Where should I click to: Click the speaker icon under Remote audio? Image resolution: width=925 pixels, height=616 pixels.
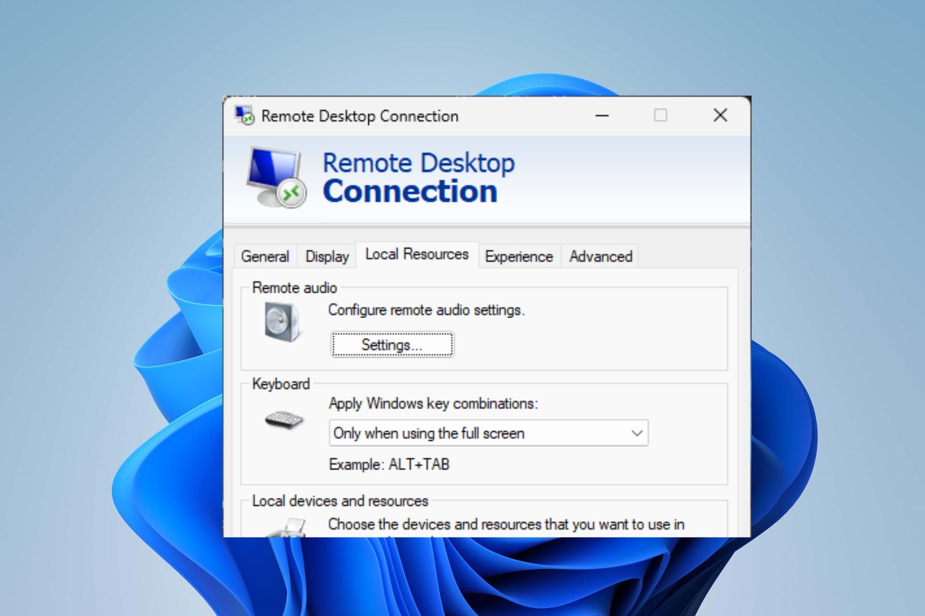[x=283, y=322]
